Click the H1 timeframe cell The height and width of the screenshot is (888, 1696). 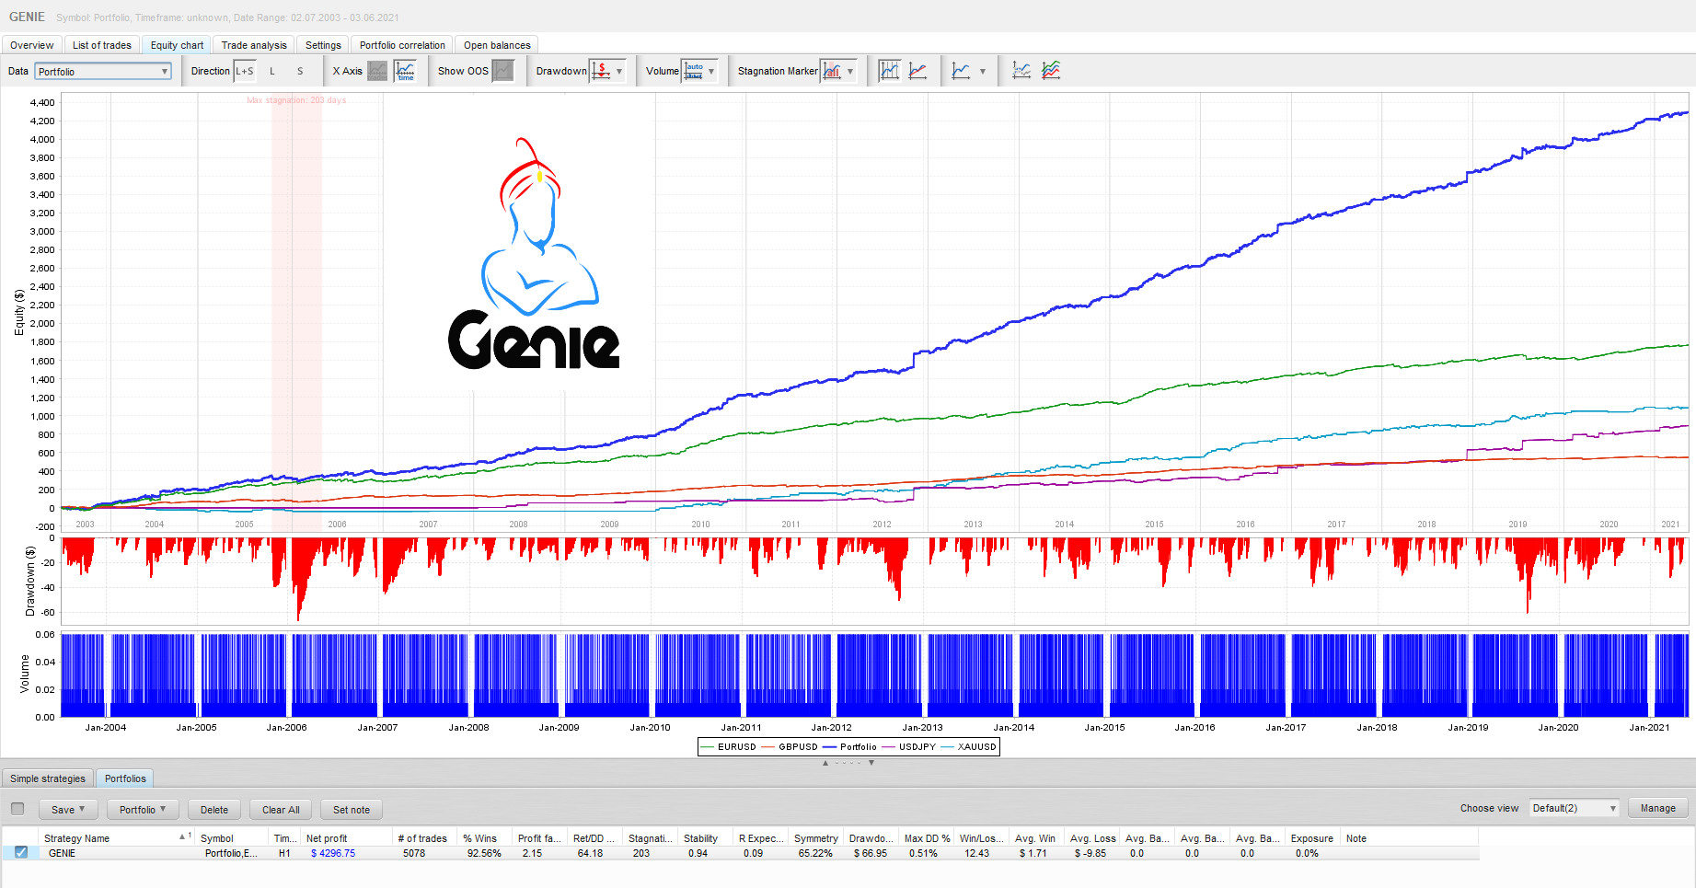pos(284,853)
